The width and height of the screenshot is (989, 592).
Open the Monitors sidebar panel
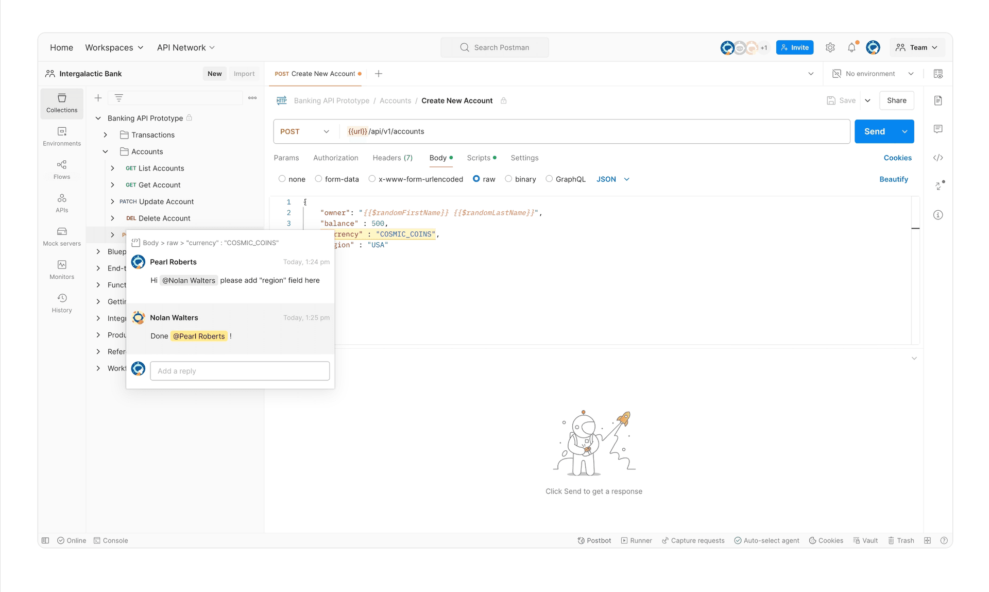(62, 269)
